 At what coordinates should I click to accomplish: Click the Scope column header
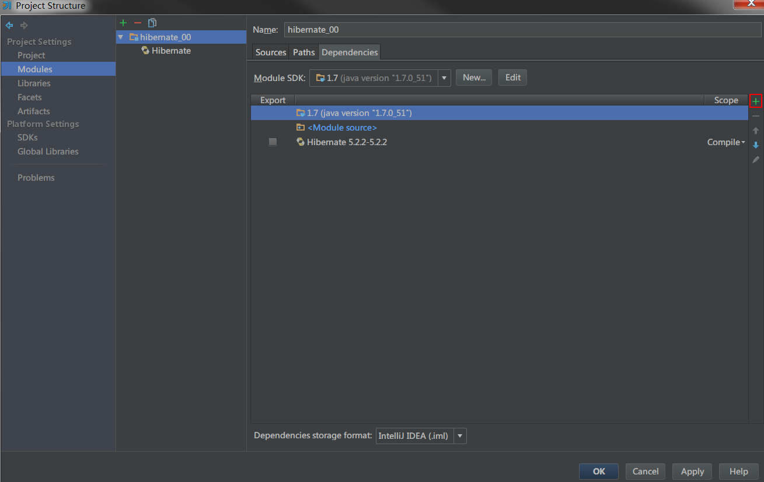(726, 100)
